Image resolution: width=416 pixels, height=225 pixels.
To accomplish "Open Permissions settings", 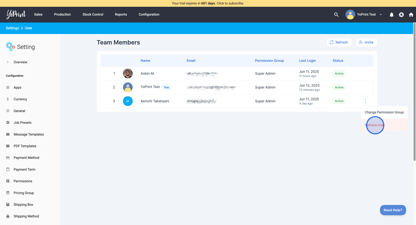I will (x=23, y=181).
